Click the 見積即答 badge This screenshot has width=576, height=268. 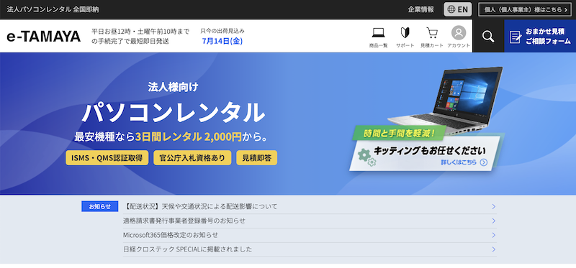pyautogui.click(x=257, y=157)
